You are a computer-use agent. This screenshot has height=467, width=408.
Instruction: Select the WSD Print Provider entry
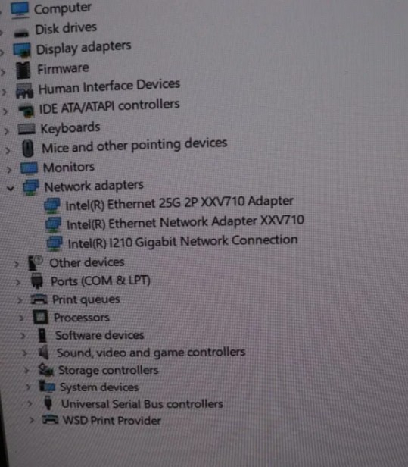pyautogui.click(x=112, y=420)
